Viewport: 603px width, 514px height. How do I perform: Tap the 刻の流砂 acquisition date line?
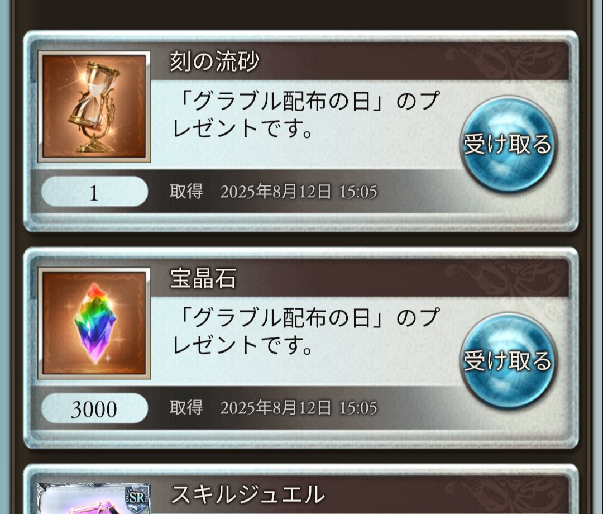(x=274, y=192)
